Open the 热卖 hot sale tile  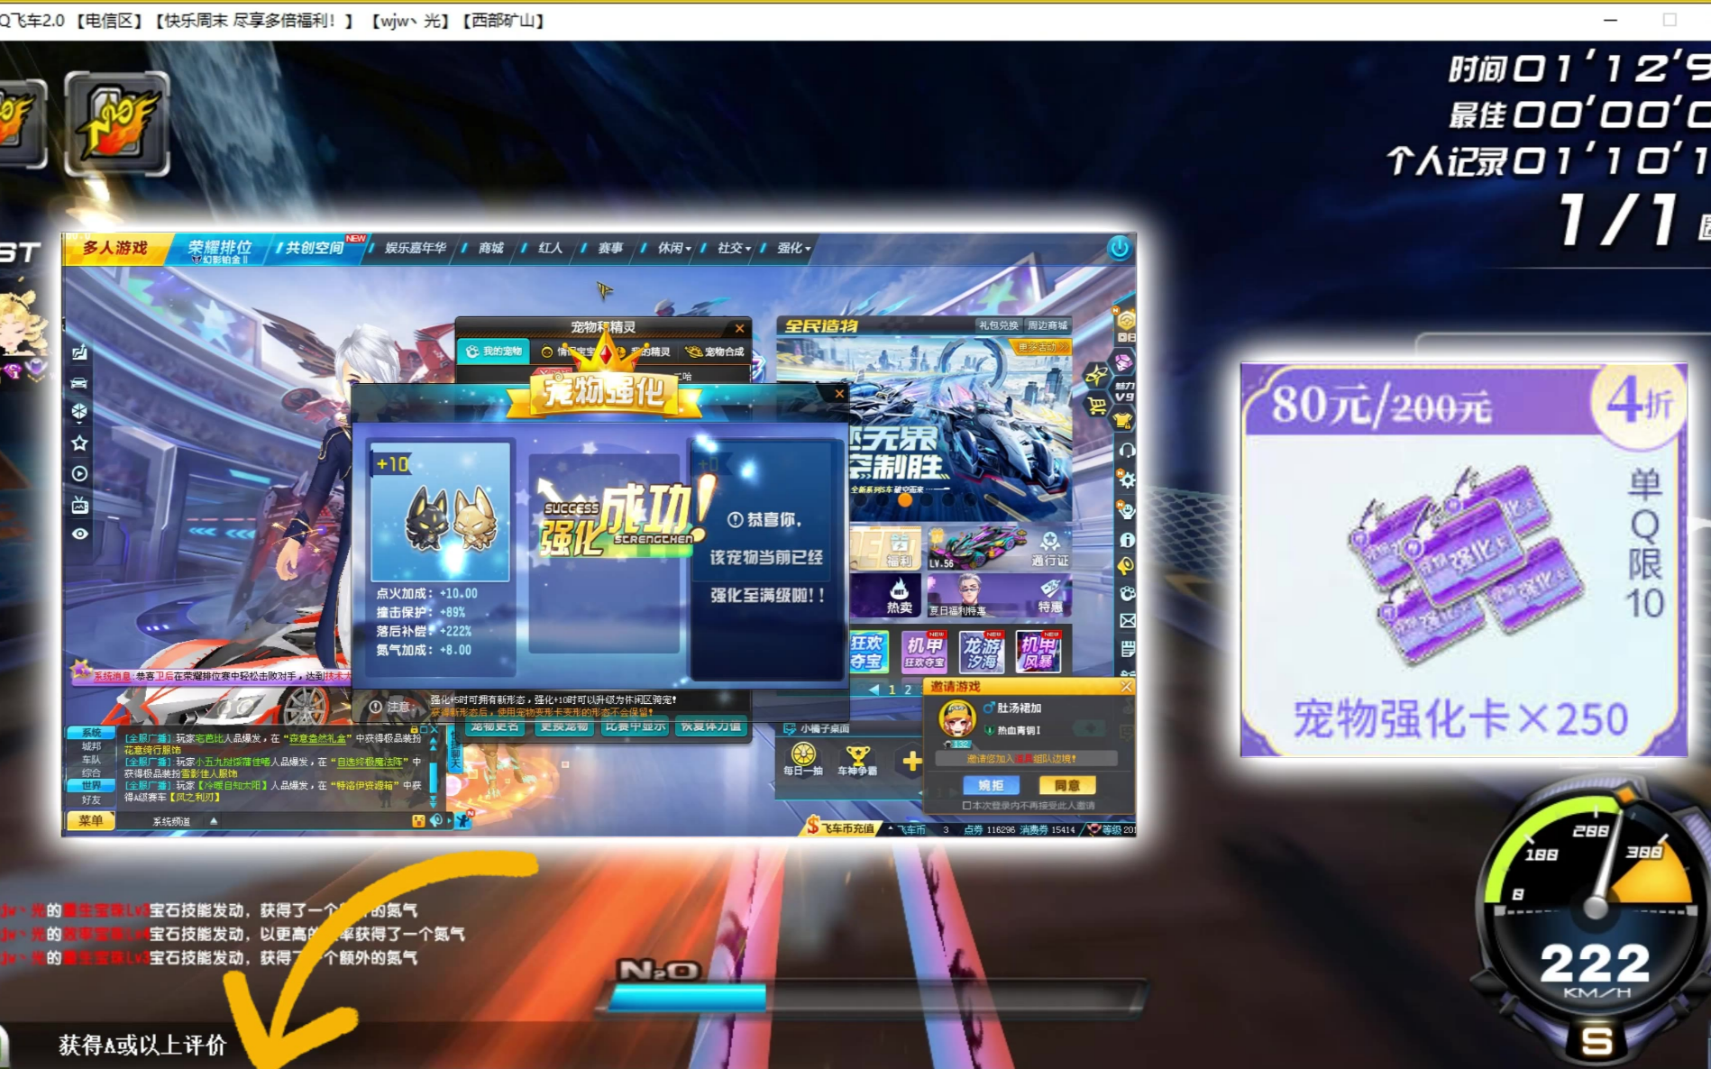tap(885, 596)
